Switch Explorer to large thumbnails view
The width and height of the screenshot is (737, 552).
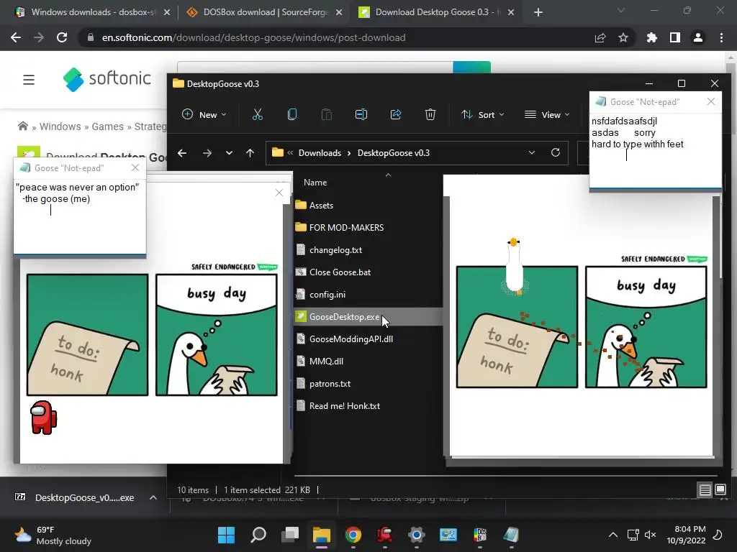[720, 490]
